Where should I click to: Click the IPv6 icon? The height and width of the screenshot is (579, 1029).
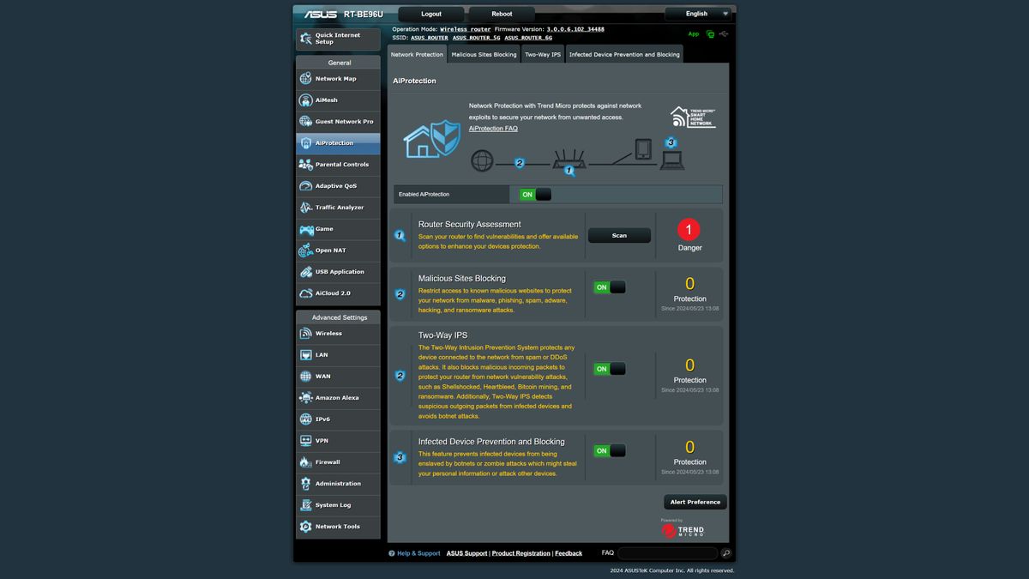click(306, 419)
